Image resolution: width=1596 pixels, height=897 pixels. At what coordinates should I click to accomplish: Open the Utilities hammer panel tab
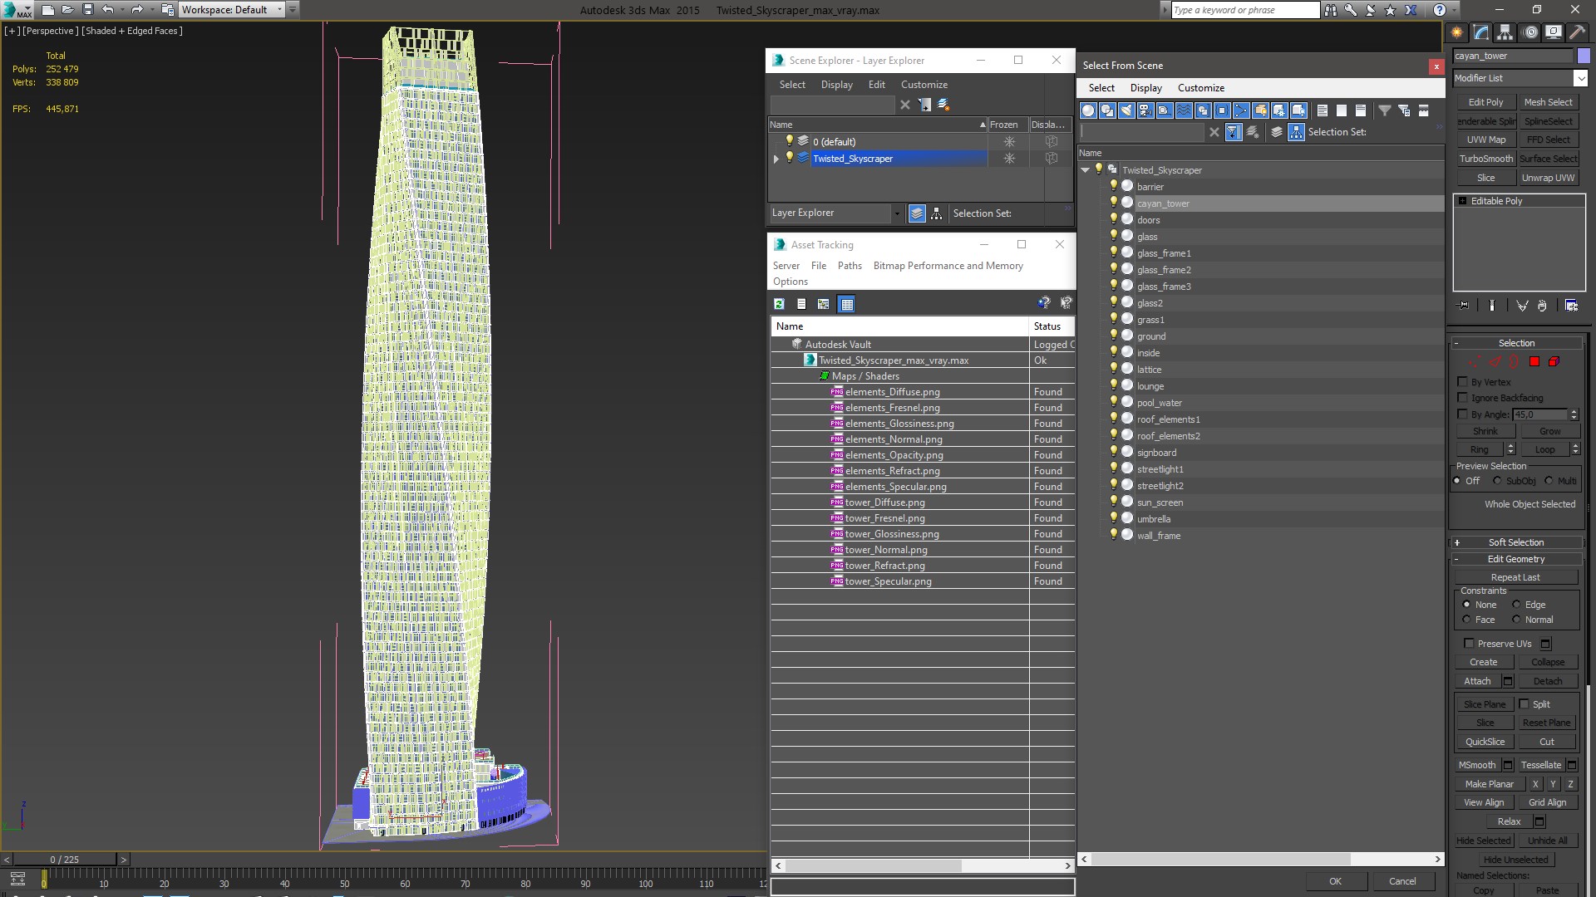tap(1577, 32)
